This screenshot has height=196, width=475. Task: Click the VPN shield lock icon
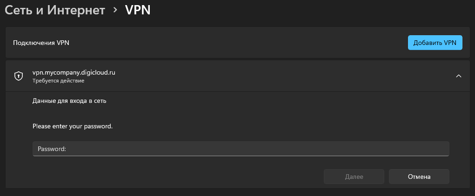(19, 76)
